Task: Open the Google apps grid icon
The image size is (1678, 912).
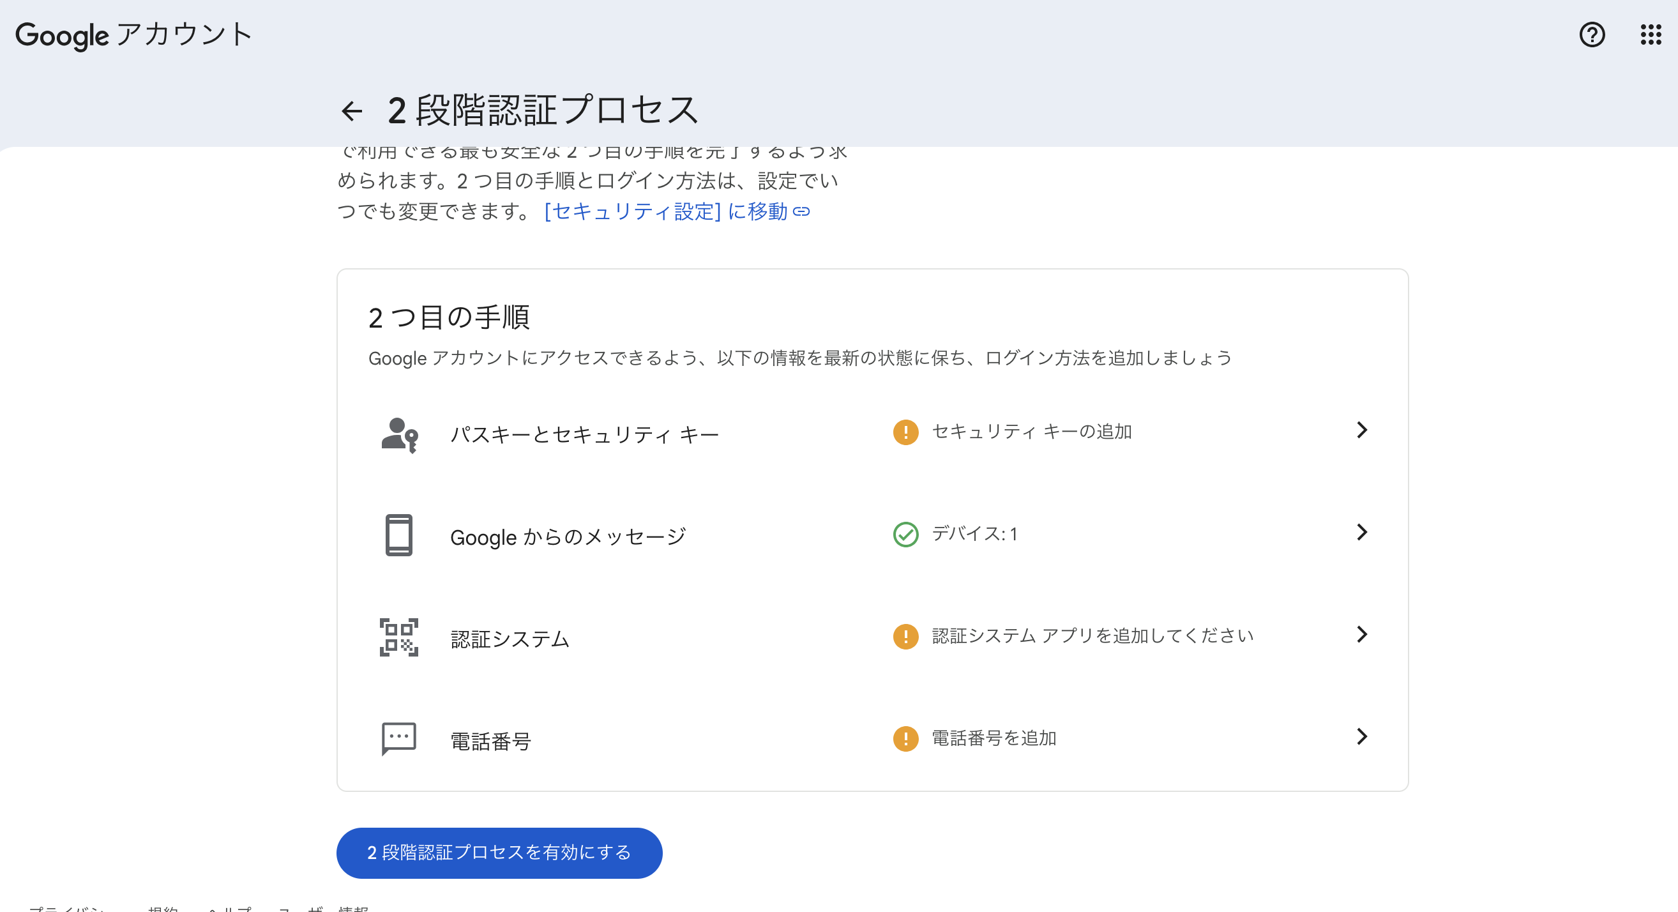Action: 1651,34
